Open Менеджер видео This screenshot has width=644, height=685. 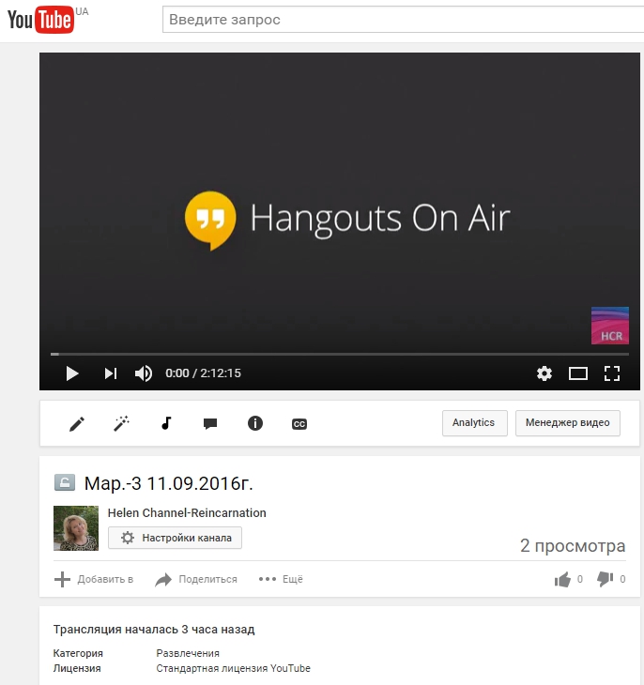(568, 423)
